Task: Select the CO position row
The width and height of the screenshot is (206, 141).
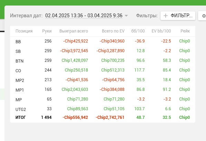Action: click(x=102, y=70)
